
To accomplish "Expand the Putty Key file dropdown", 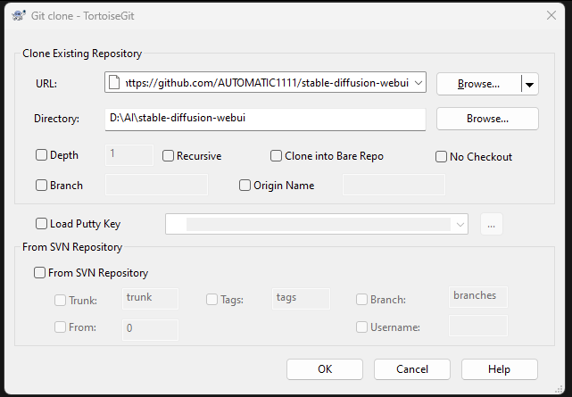I will pyautogui.click(x=460, y=224).
